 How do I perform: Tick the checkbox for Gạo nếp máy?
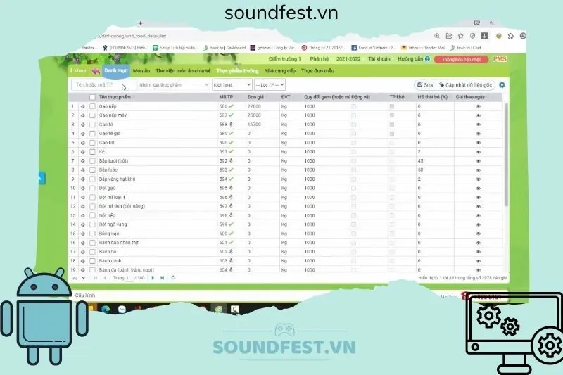point(92,115)
